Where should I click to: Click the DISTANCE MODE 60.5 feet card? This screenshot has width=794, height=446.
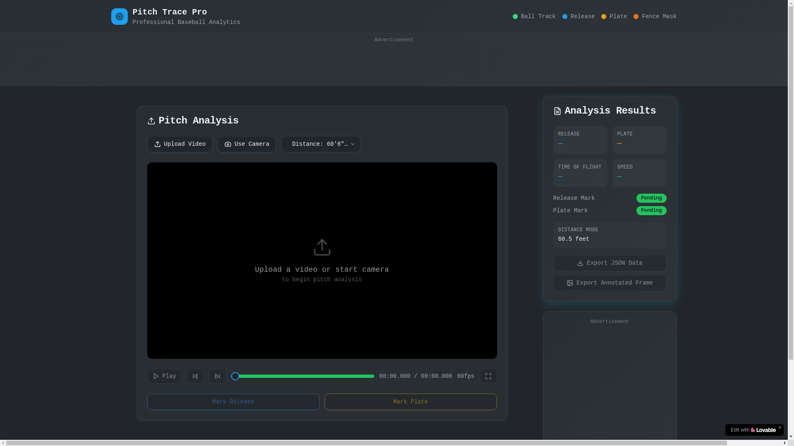click(610, 235)
